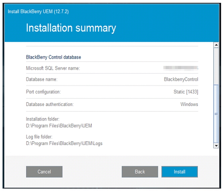Image resolution: width=224 pixels, height=191 pixels.
Task: Click the scrollbar up arrow
Action: [x=216, y=46]
